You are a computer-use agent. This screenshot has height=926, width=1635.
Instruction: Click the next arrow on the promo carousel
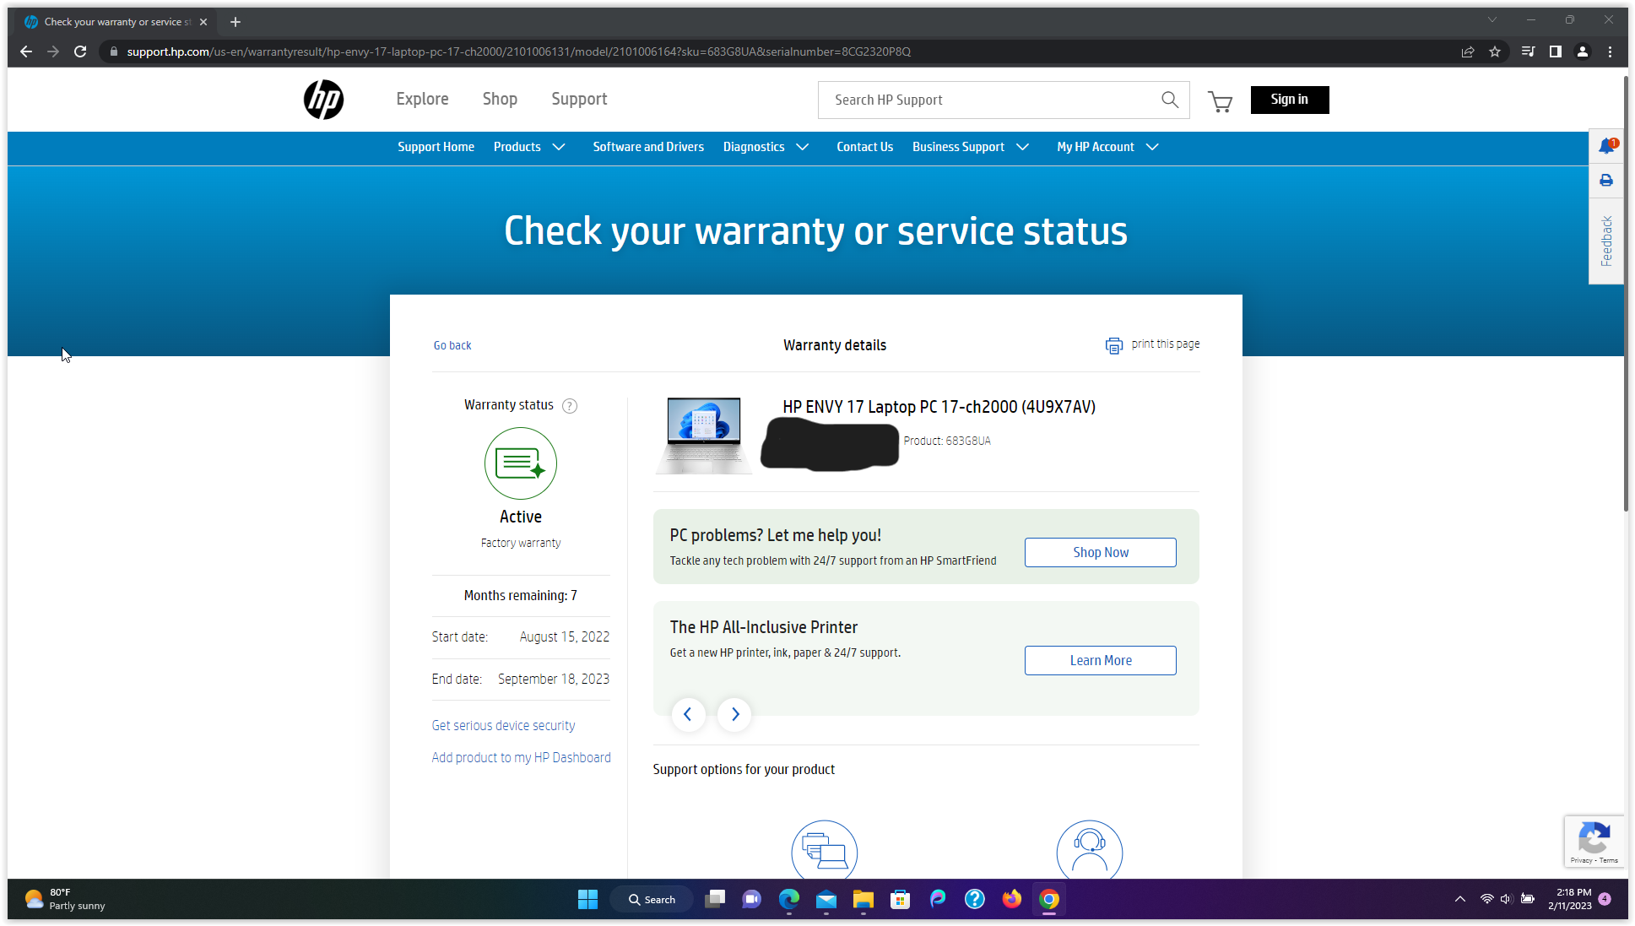(734, 714)
